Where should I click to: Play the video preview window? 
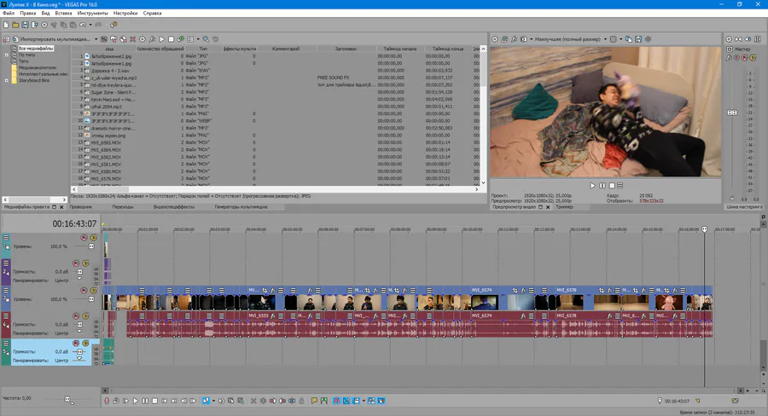tap(593, 186)
